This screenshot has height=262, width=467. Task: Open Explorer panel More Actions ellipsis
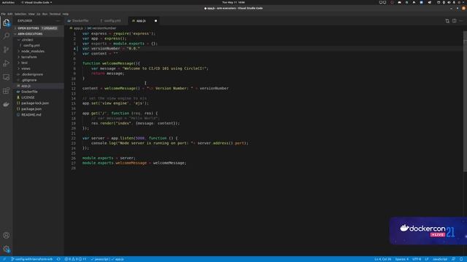[x=58, y=21]
